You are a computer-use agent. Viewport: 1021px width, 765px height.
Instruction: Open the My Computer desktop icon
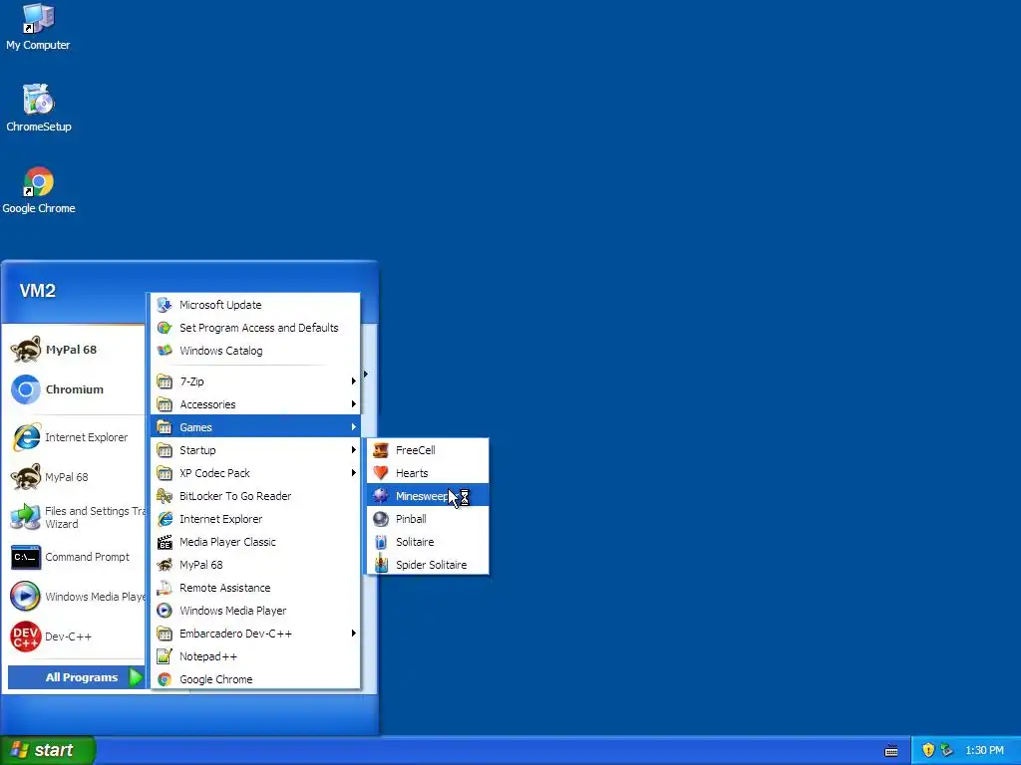38,27
